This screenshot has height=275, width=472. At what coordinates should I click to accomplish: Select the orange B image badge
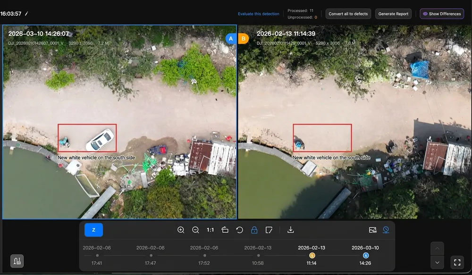click(x=243, y=39)
